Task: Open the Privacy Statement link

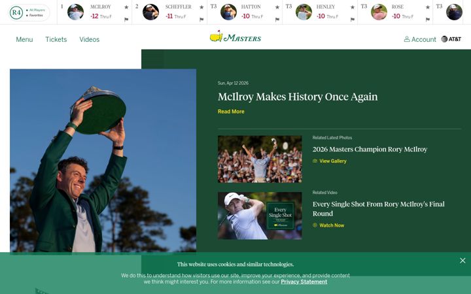Action: pos(304,282)
